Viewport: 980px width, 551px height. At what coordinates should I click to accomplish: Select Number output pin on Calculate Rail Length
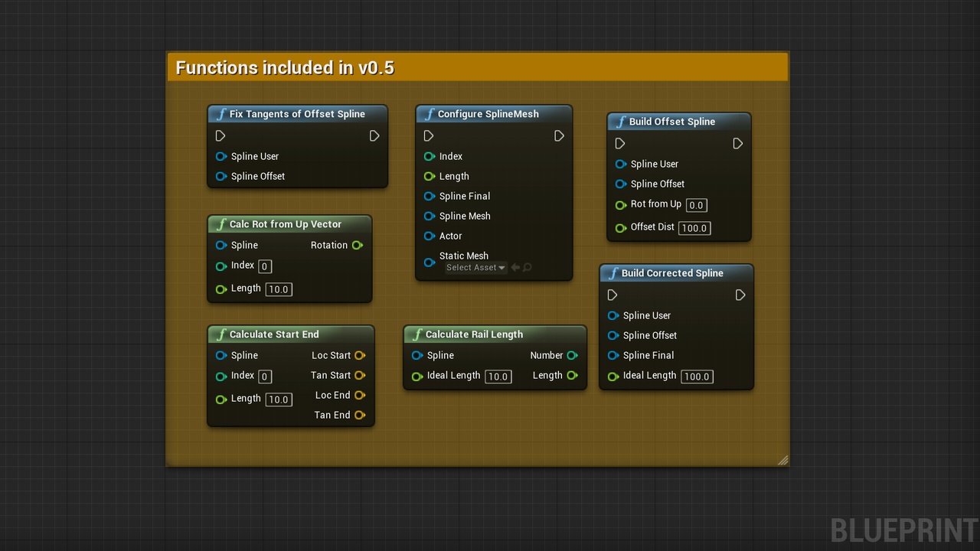pyautogui.click(x=572, y=355)
